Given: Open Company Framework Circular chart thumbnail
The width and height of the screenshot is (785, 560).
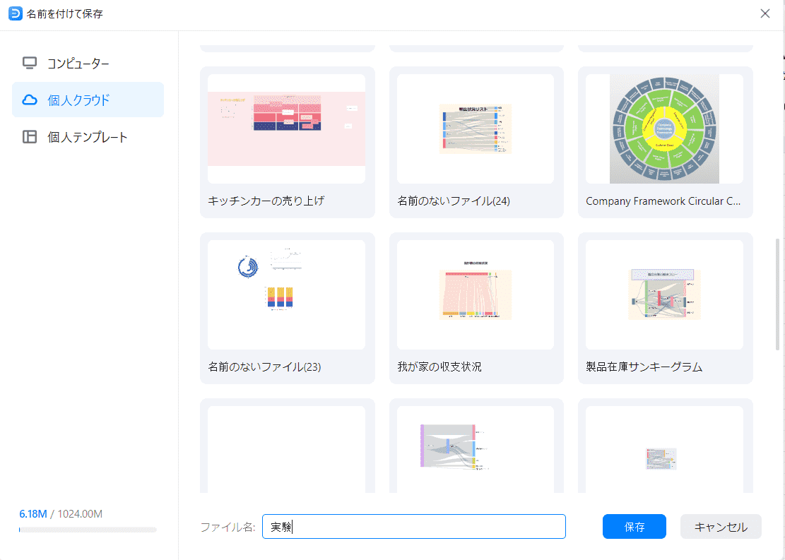Looking at the screenshot, I should tap(664, 129).
